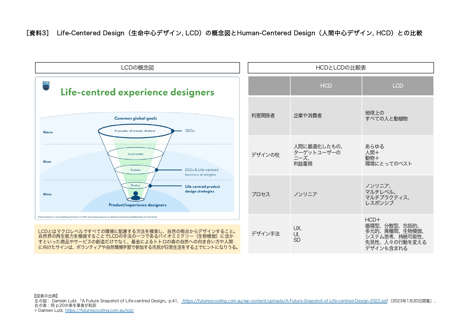This screenshot has height=328, width=463.
Task: Open the A-Future-Snapshot-of-Life-centred-Design PDF link
Action: click(285, 301)
